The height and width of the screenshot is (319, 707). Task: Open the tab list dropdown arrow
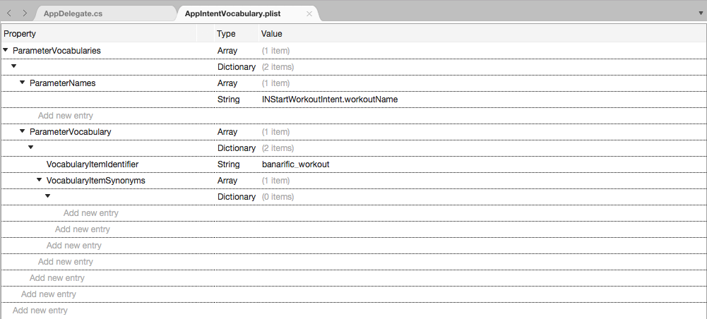coord(700,13)
